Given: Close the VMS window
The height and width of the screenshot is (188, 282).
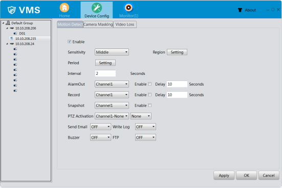Looking at the screenshot, I should pos(278,10).
